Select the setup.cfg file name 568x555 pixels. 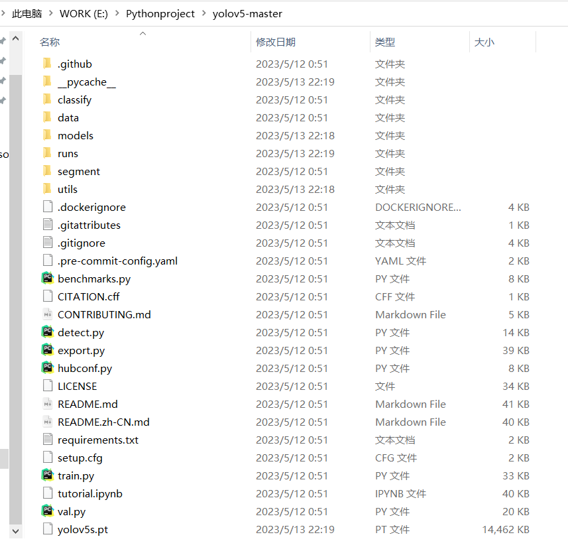pyautogui.click(x=80, y=458)
